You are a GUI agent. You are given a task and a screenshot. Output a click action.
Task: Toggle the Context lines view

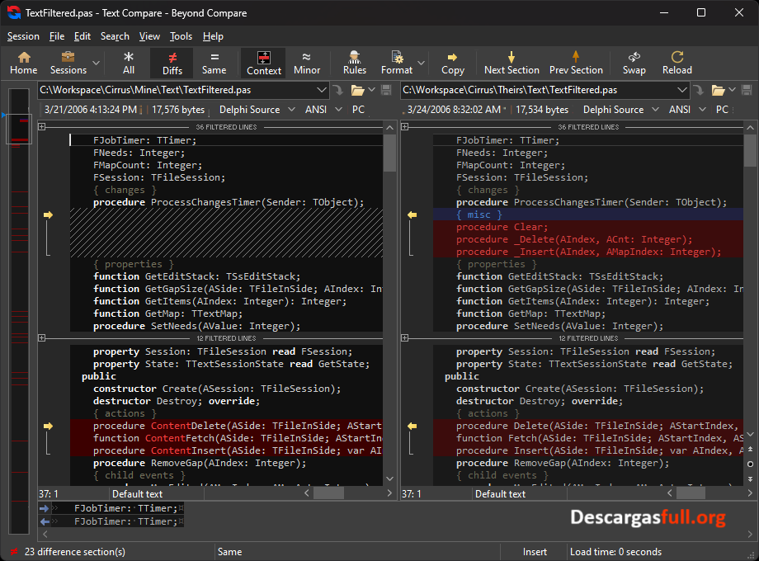coord(264,63)
